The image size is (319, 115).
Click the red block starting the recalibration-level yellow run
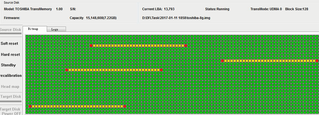(x=67, y=70)
